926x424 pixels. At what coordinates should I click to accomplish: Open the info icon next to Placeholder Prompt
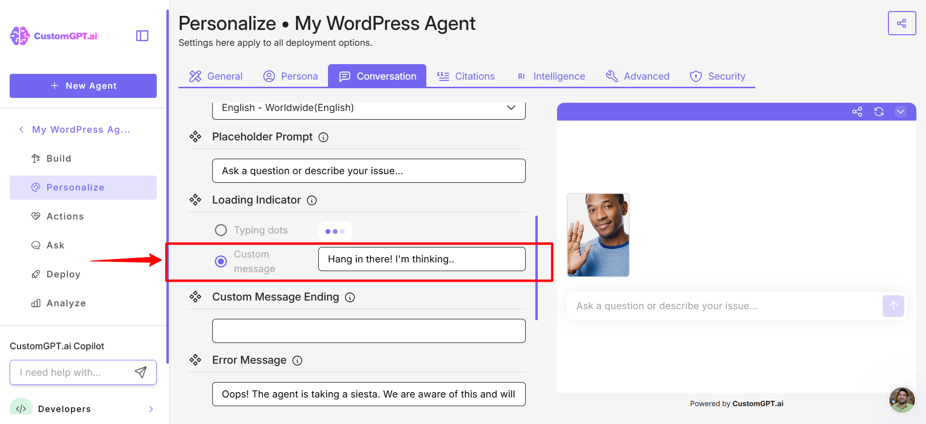(324, 137)
